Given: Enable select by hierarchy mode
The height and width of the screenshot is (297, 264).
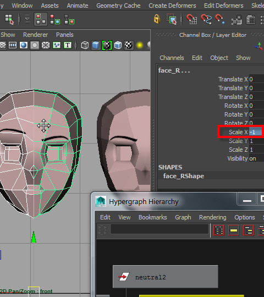Looking at the screenshot, I should click(41, 19).
